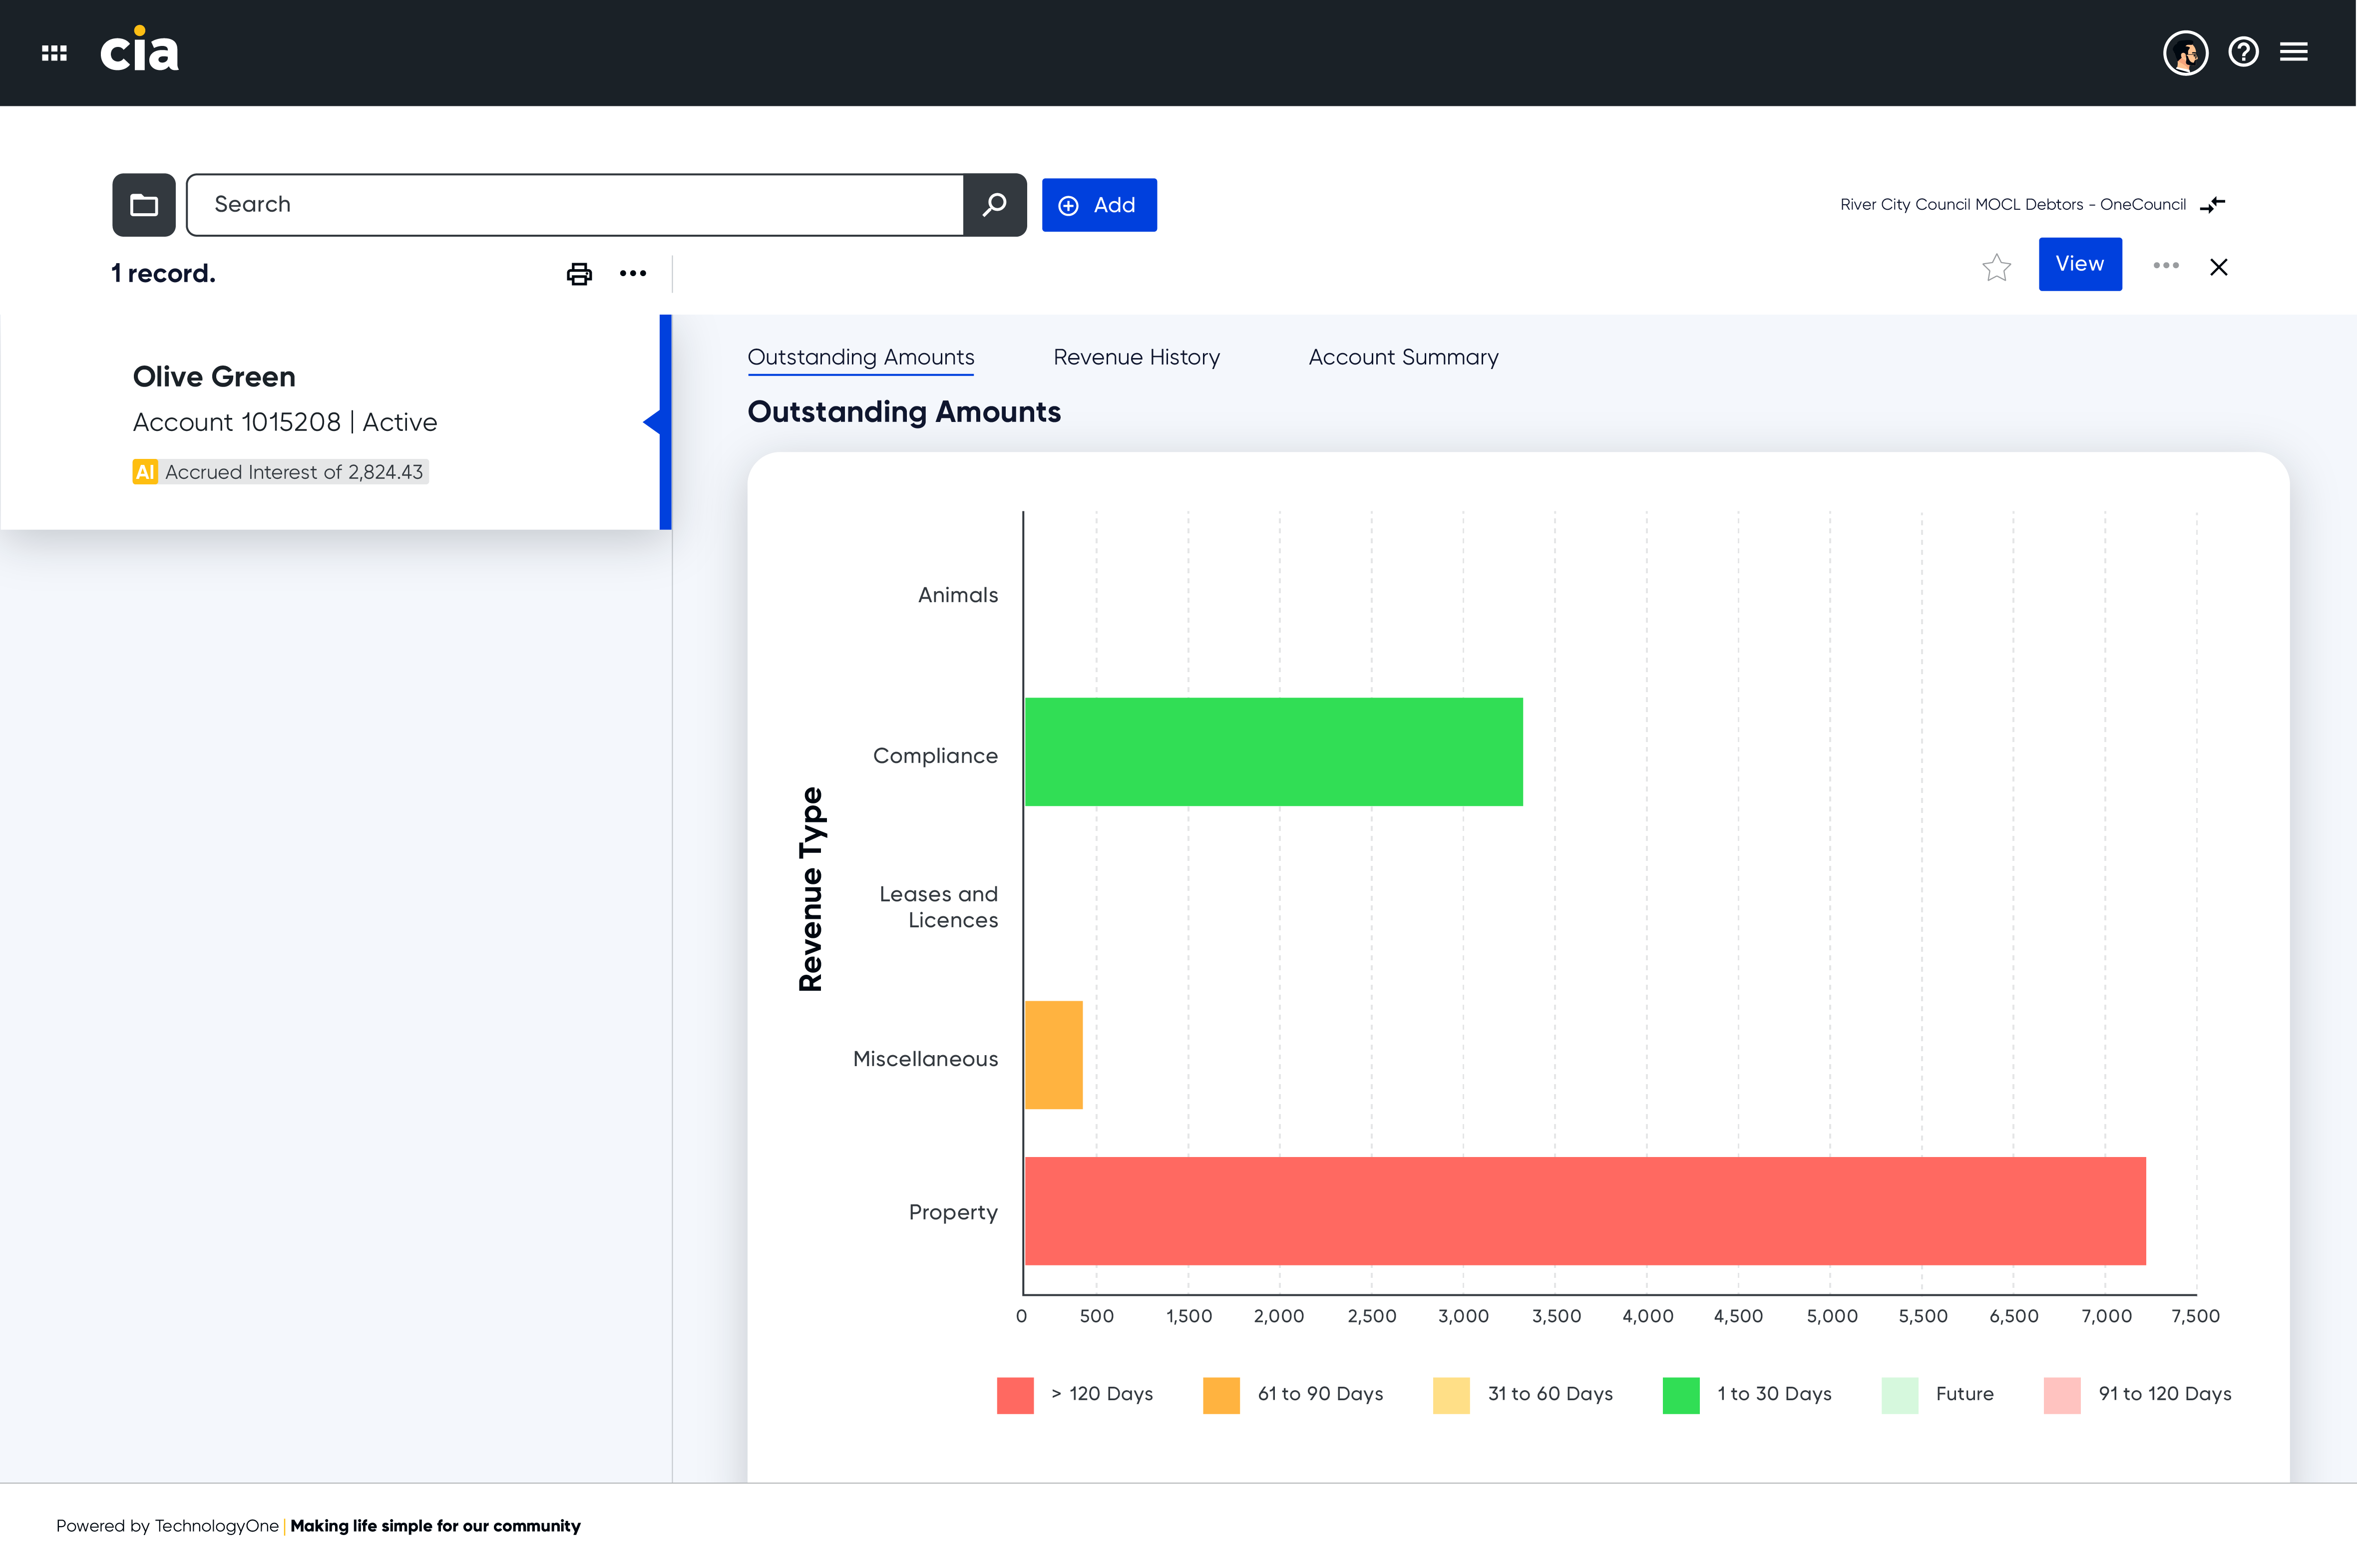Click the 61 to 90 Days swatch
Image resolution: width=2357 pixels, height=1568 pixels.
tap(1220, 1395)
